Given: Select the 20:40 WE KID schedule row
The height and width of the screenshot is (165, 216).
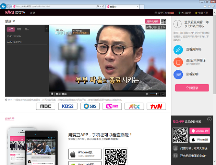Looking at the screenshot, I should pyautogui.click(x=27, y=36).
